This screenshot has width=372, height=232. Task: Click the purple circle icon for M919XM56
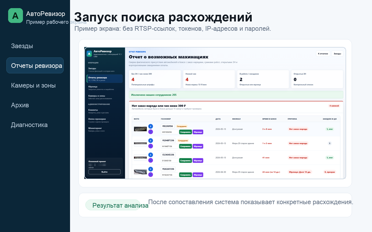(x=151, y=132)
